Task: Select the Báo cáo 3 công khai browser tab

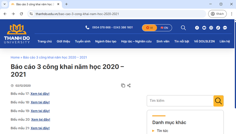Action: tap(35, 4)
